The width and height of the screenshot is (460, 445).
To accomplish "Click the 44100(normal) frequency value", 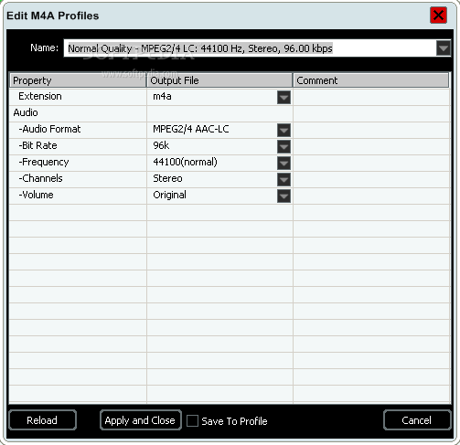I will click(185, 162).
